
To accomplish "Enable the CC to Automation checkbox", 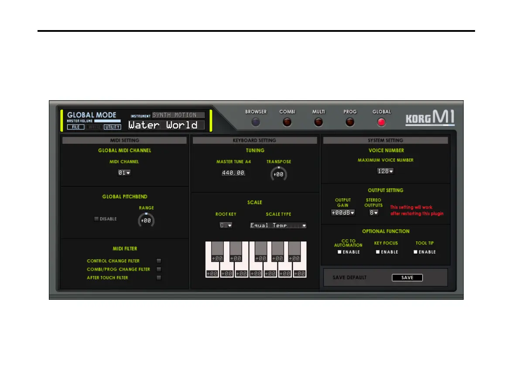I will click(339, 252).
